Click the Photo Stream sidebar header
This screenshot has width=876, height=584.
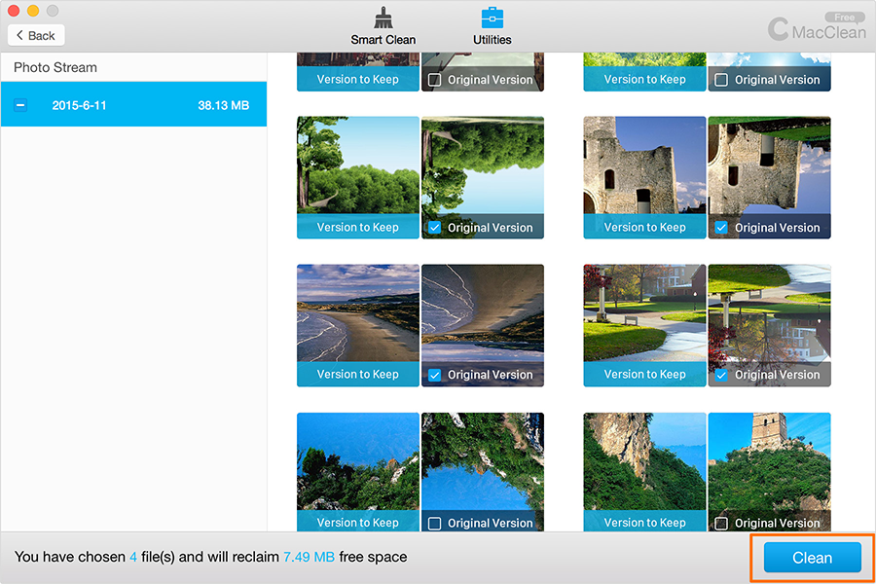click(55, 68)
